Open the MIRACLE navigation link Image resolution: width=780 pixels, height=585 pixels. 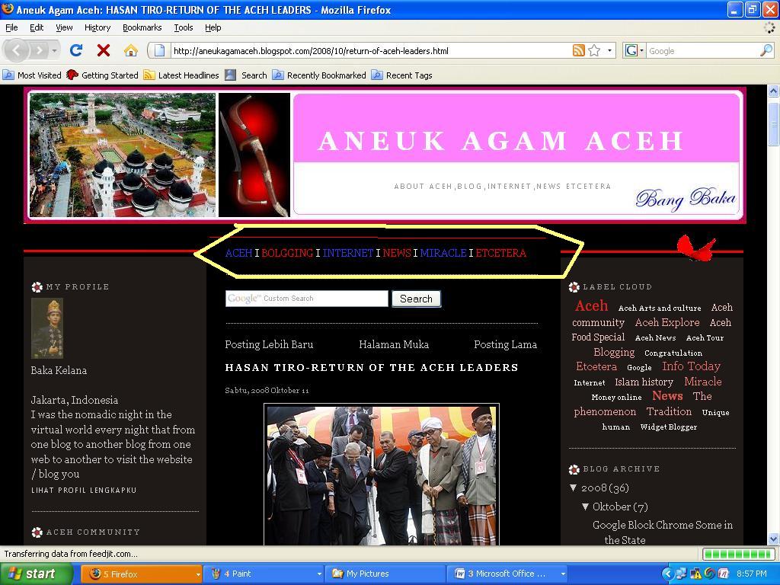point(443,253)
